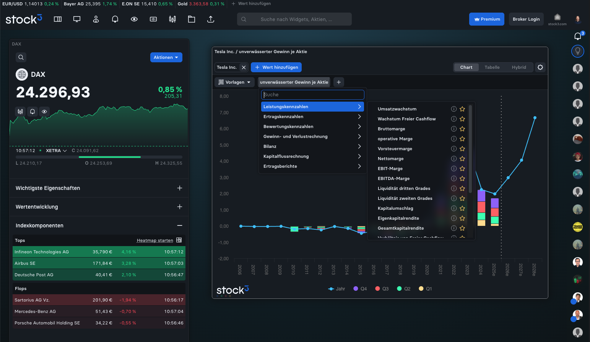Screen dimensions: 590x342
Task: Open the monitor desktop icon in top toolbar
Action: click(77, 19)
